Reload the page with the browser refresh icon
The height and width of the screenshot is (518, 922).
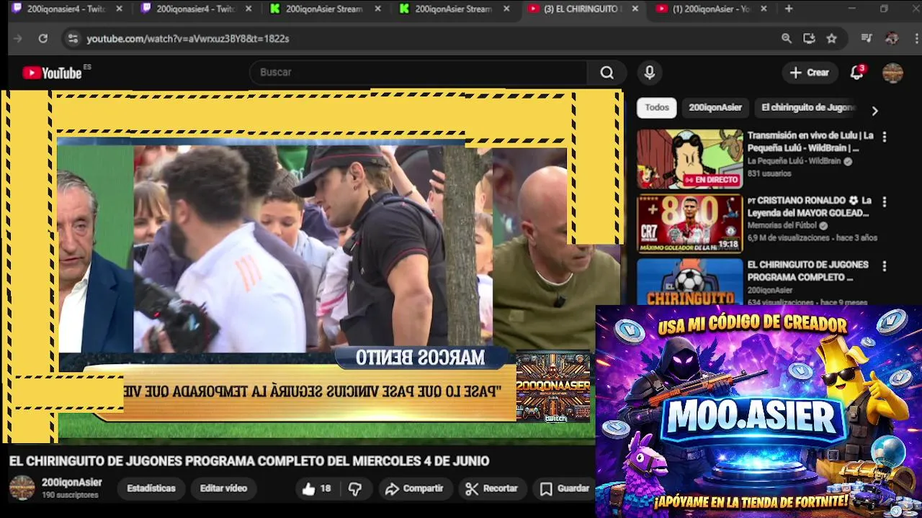[43, 39]
